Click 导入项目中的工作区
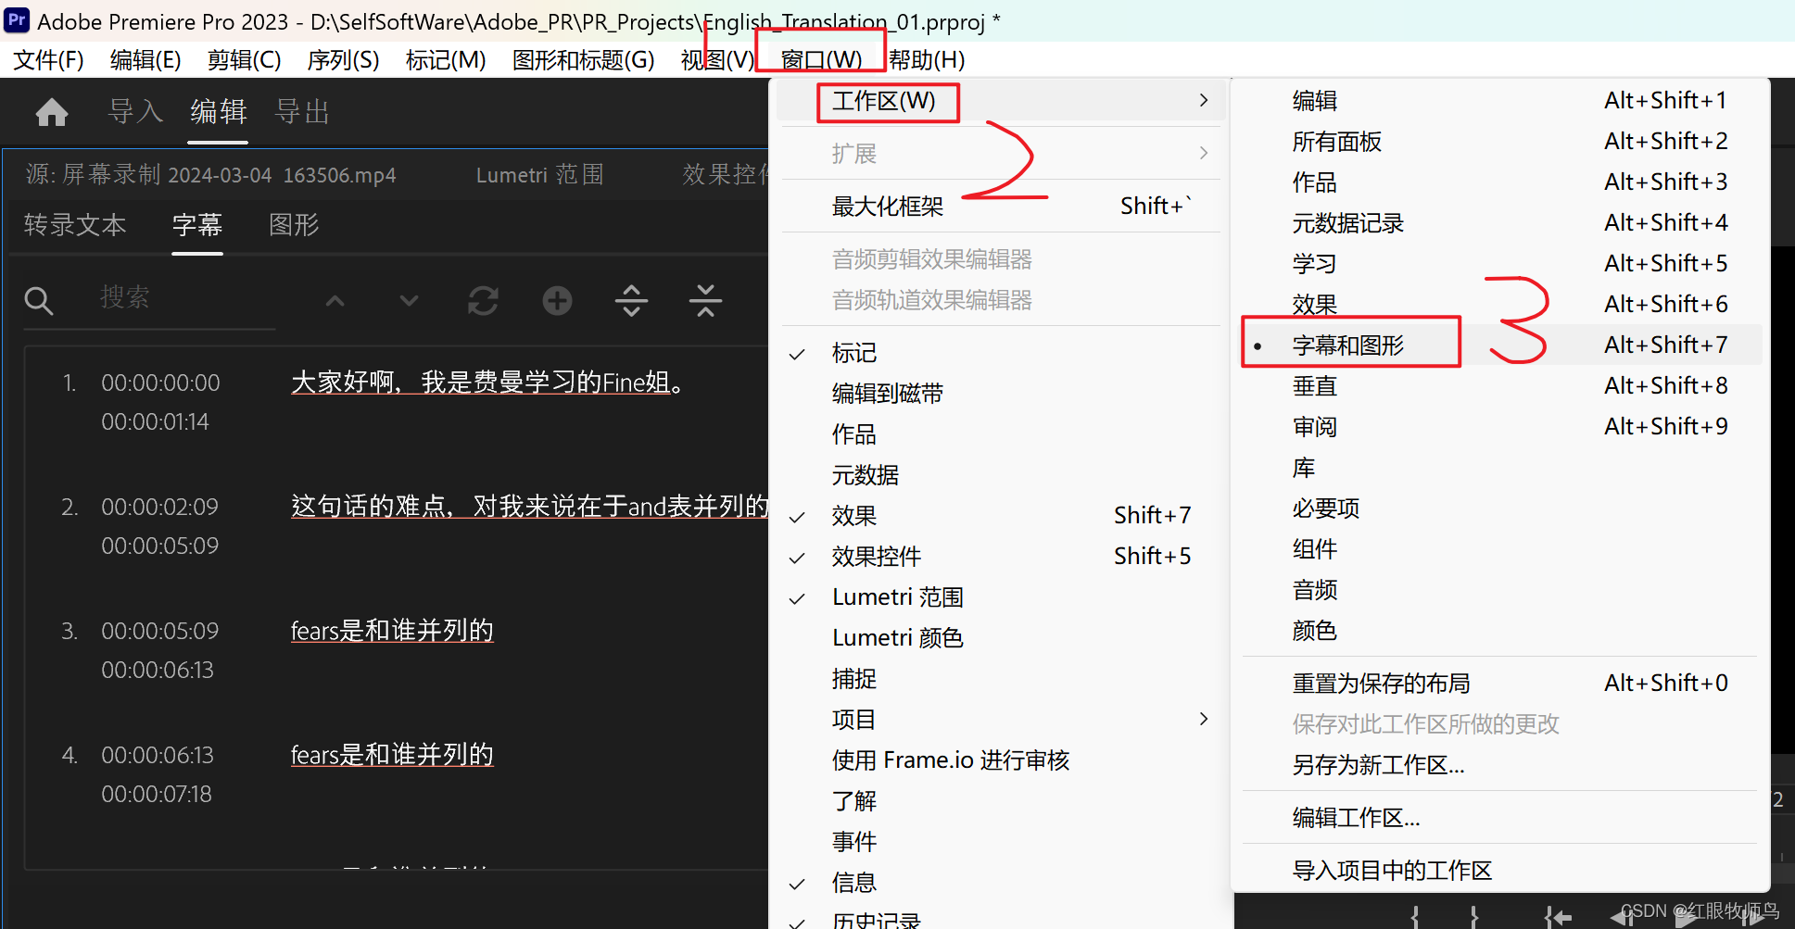 (x=1500, y=871)
